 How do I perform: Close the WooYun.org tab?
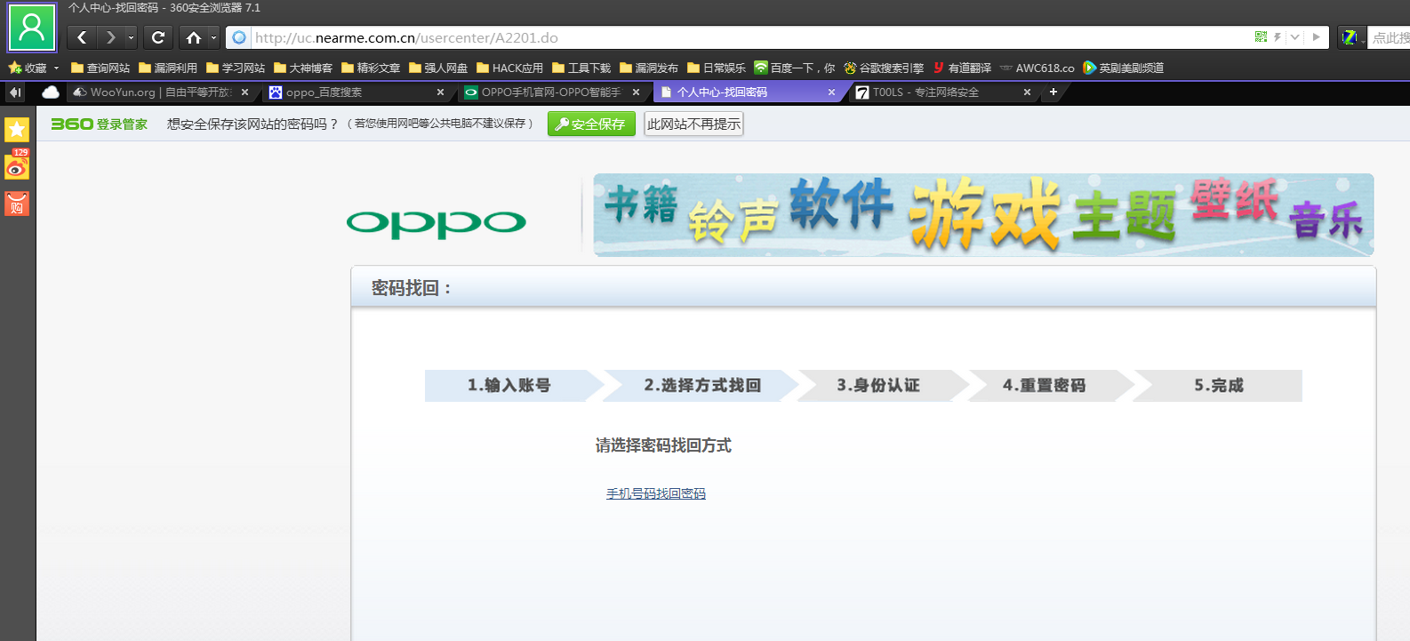(x=244, y=92)
